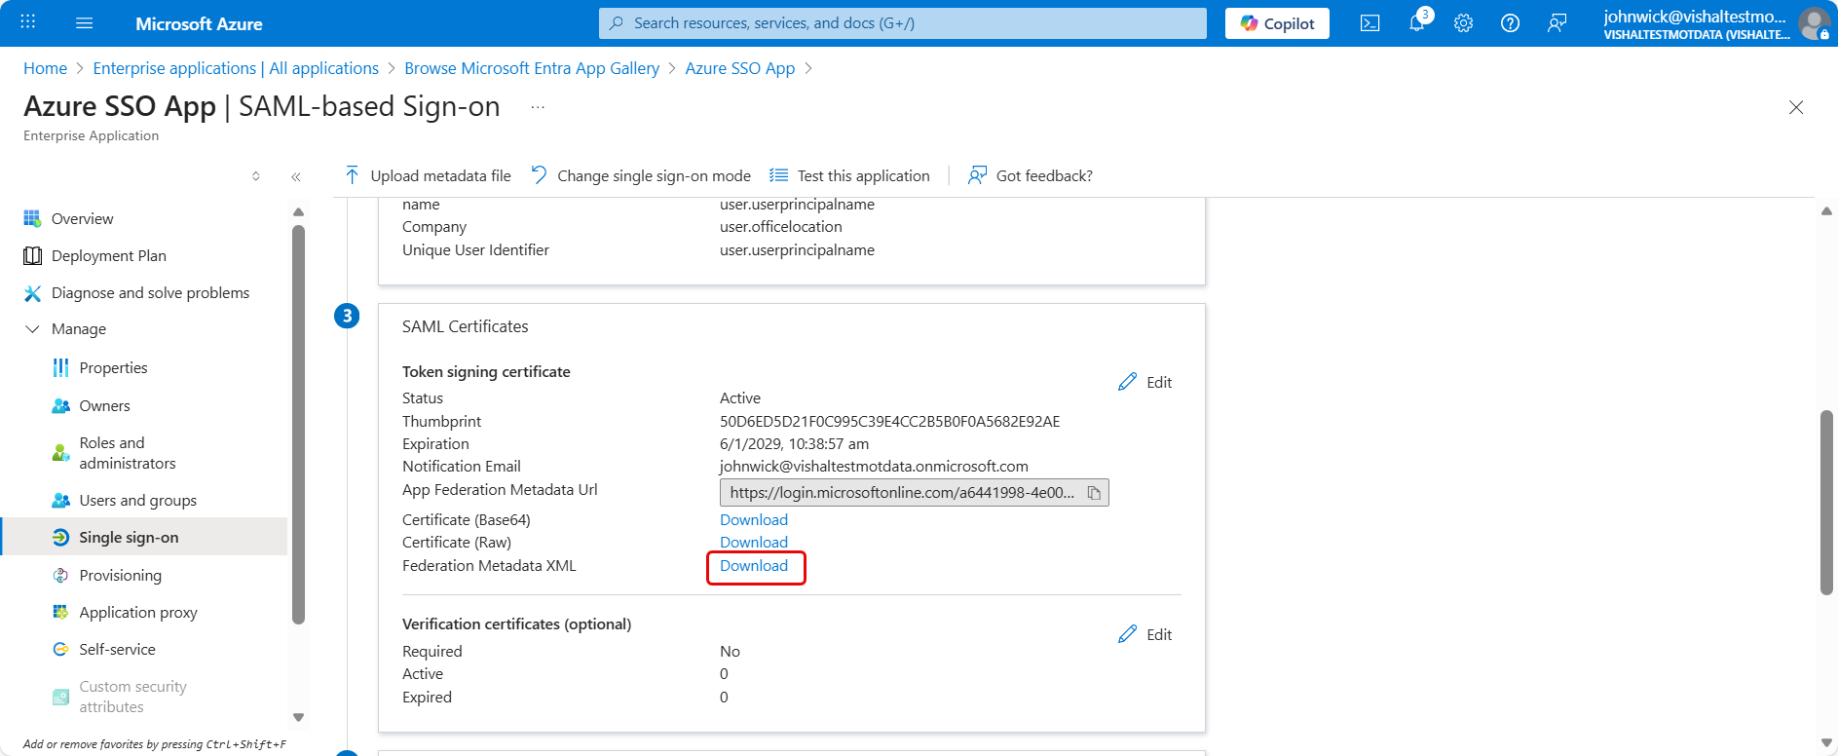
Task: Click the Deployment Plan book icon
Action: click(32, 255)
